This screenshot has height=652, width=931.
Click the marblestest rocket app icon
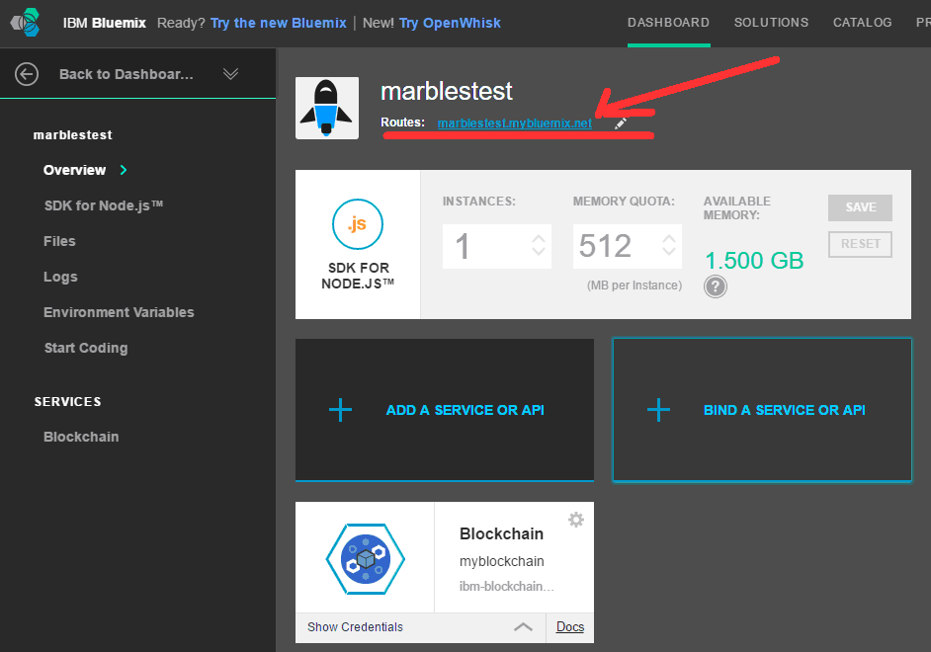327,108
